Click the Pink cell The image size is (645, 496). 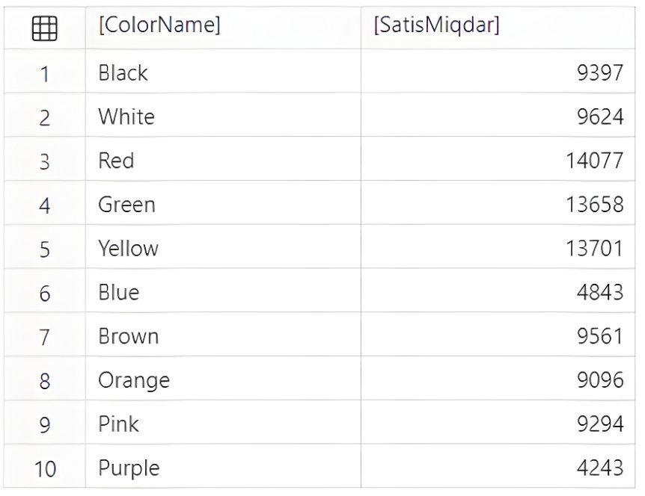click(x=118, y=424)
